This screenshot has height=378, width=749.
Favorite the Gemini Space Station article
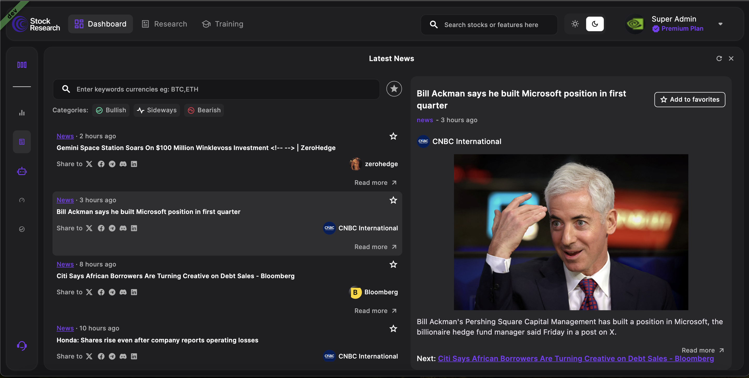click(393, 136)
